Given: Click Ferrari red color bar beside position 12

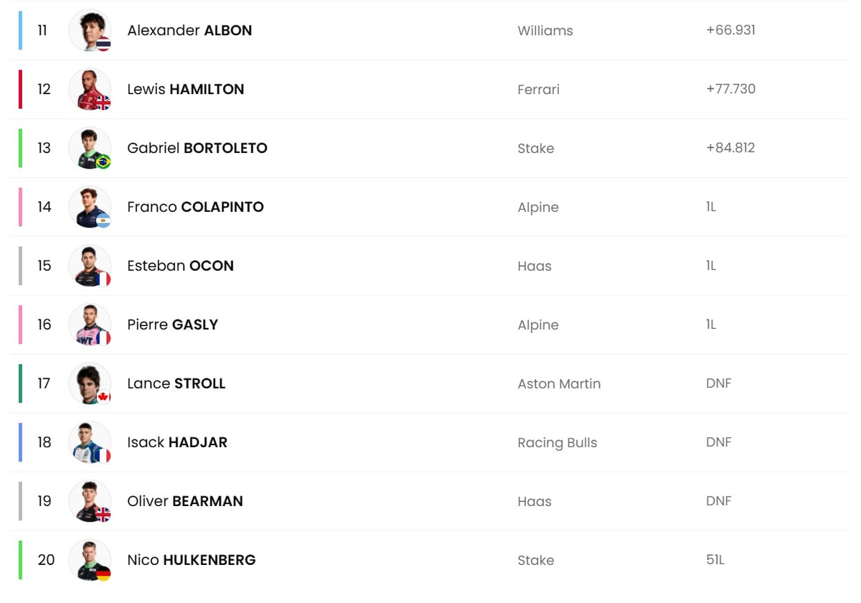Looking at the screenshot, I should tap(20, 90).
